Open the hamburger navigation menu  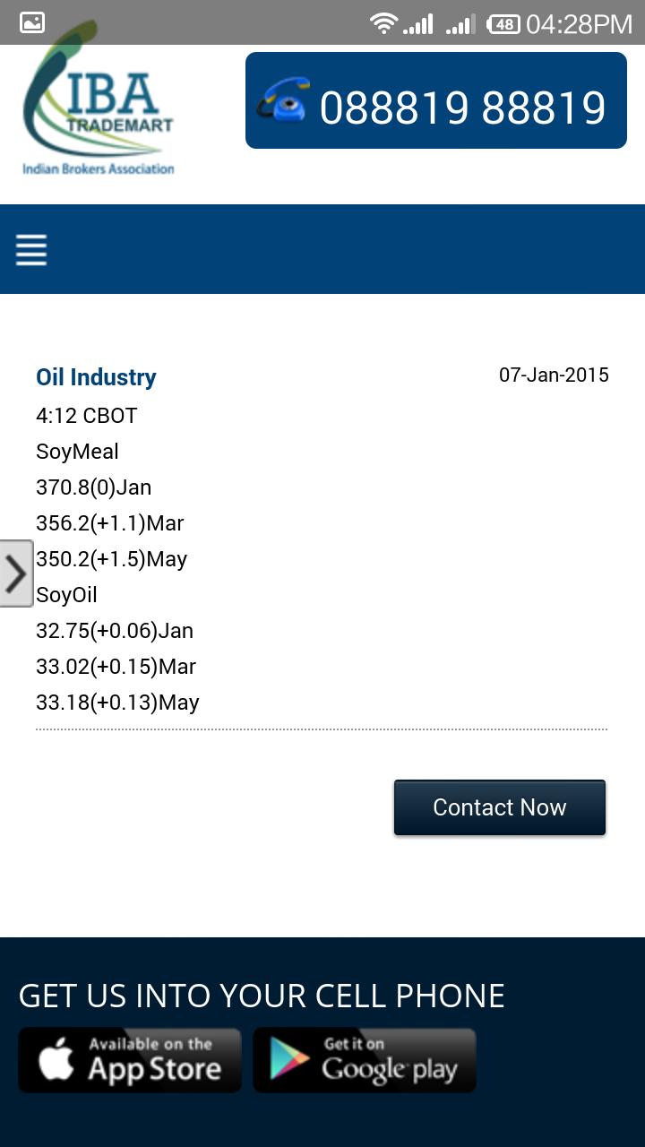pyautogui.click(x=31, y=250)
